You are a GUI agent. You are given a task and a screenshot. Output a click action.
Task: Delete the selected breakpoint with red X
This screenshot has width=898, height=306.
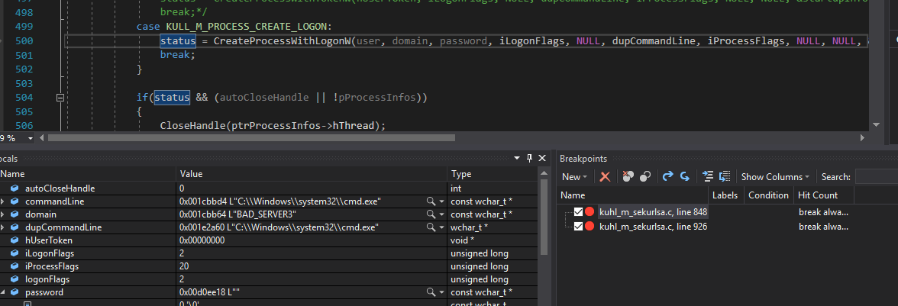[x=605, y=176]
